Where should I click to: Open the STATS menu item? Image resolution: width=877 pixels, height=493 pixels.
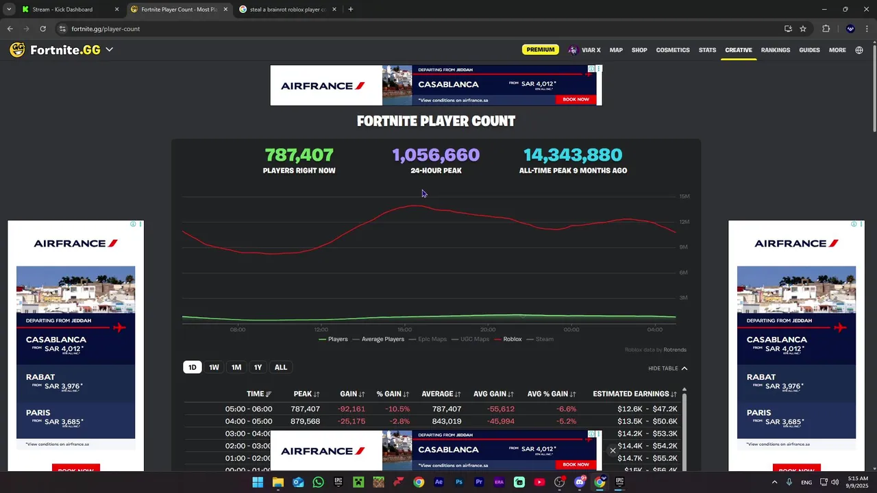tap(707, 50)
